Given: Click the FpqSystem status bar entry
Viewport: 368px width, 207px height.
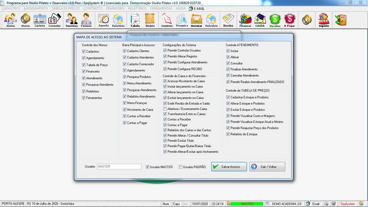Looking at the screenshot, I should [x=348, y=204].
